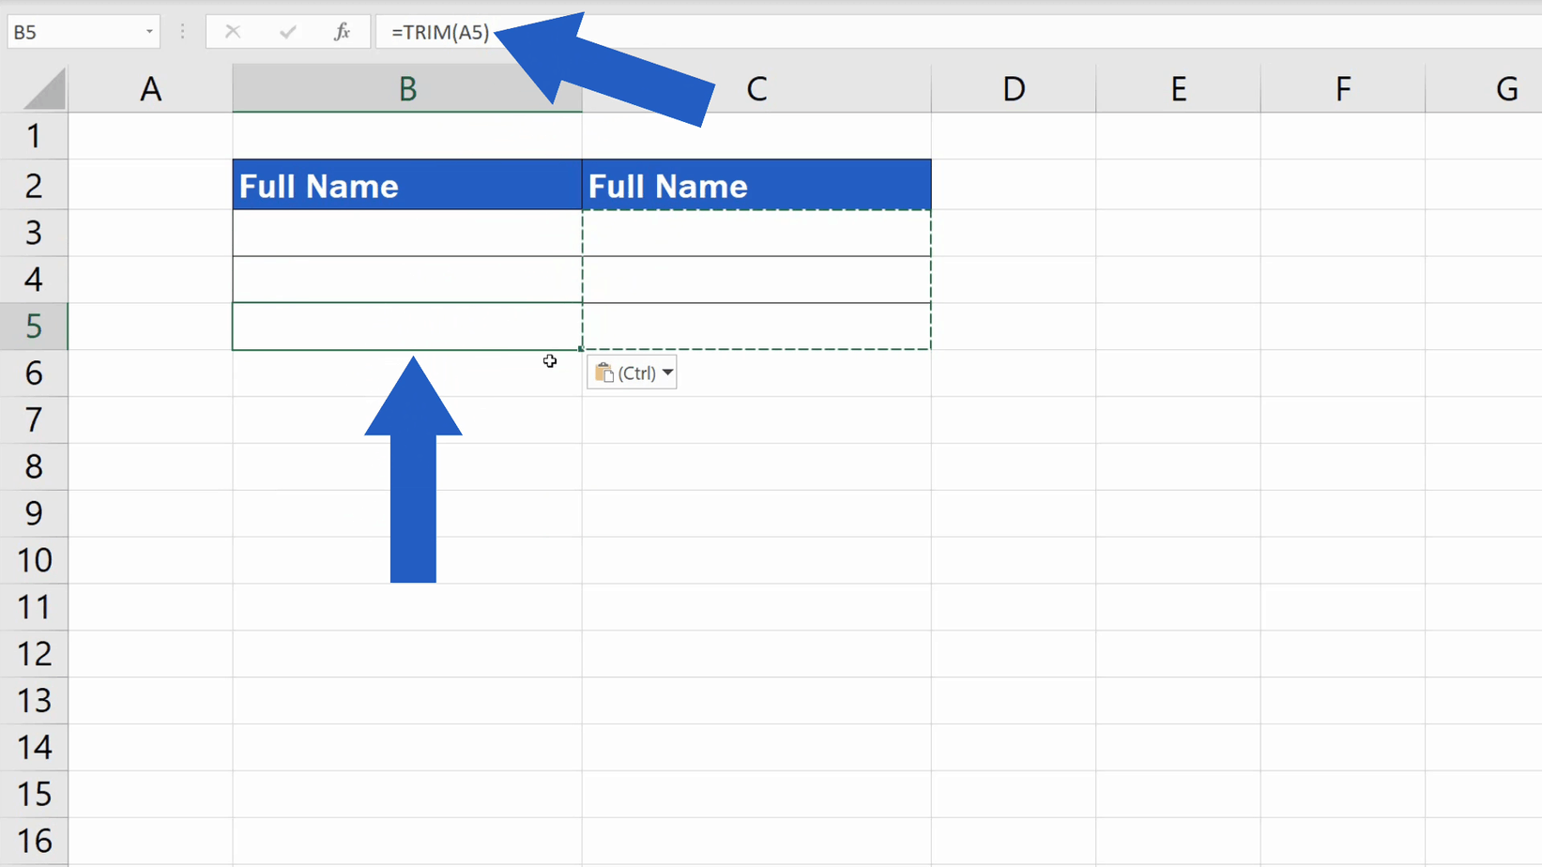Image resolution: width=1542 pixels, height=867 pixels.
Task: Click the empty cell B4
Action: pyautogui.click(x=406, y=280)
